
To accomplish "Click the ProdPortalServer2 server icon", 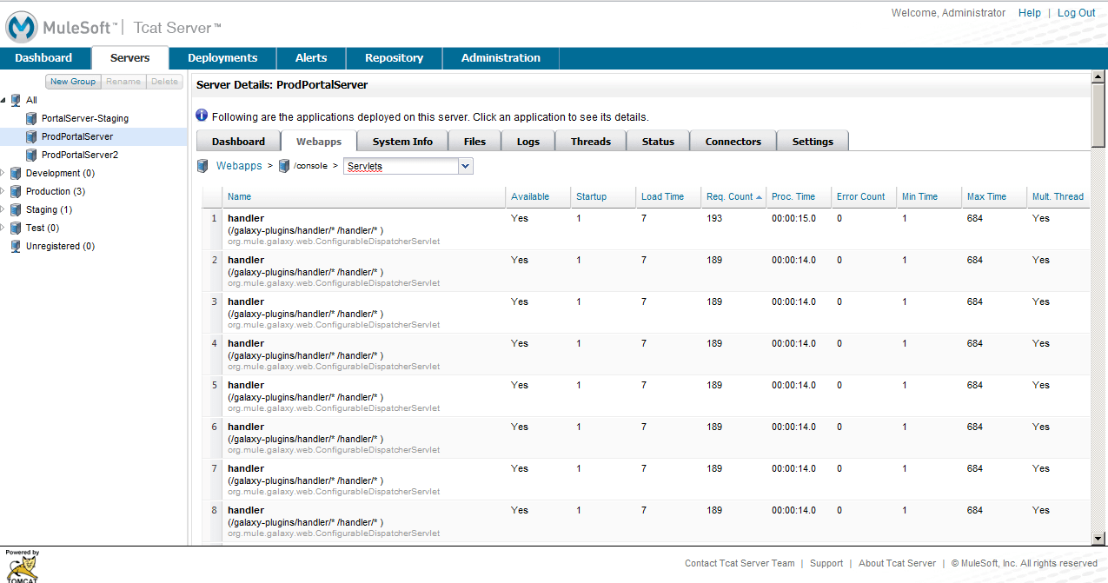I will tap(31, 155).
